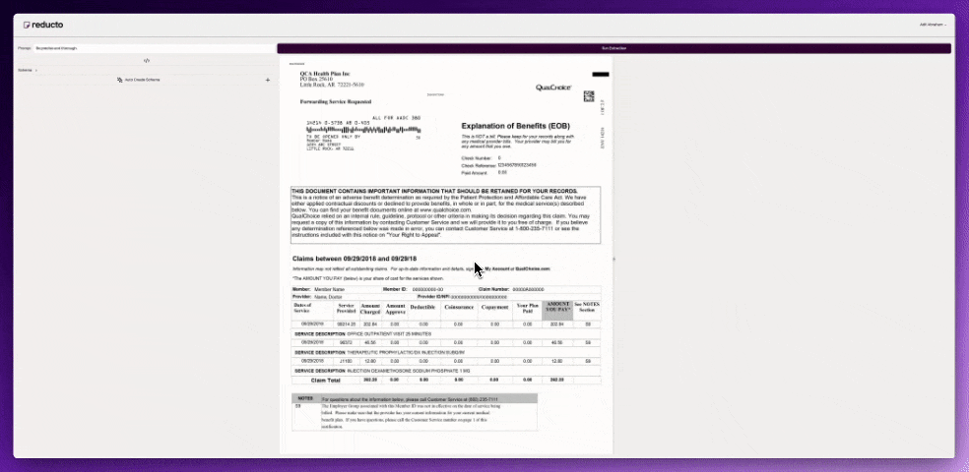The image size is (969, 472).
Task: Click the QR code in the document
Action: [x=589, y=96]
